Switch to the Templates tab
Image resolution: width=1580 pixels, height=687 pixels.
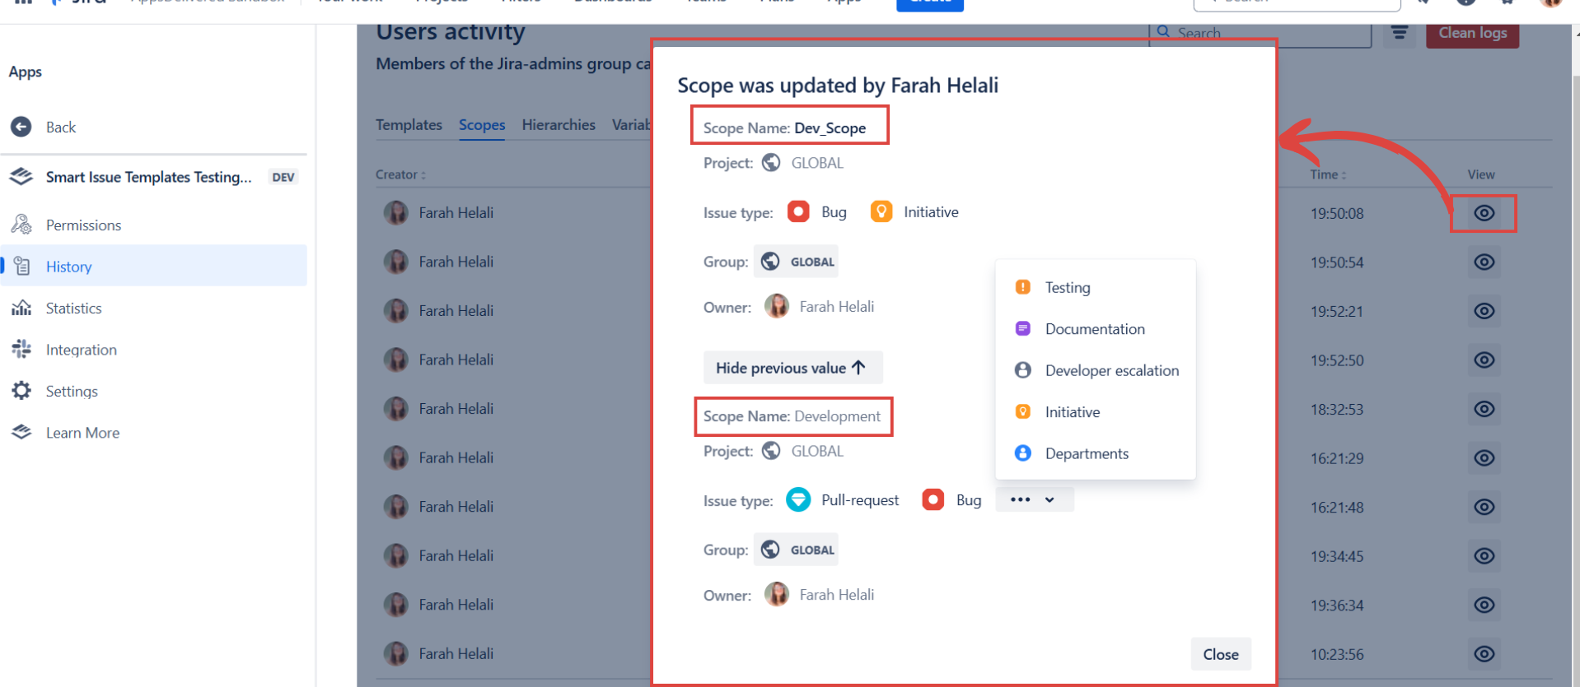(x=409, y=125)
